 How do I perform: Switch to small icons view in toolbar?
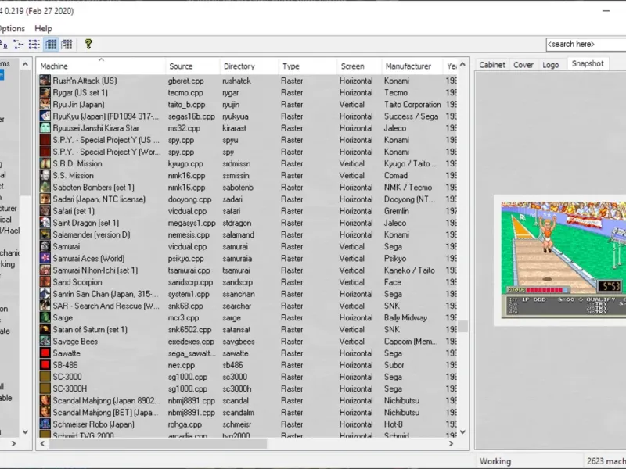pyautogui.click(x=18, y=45)
